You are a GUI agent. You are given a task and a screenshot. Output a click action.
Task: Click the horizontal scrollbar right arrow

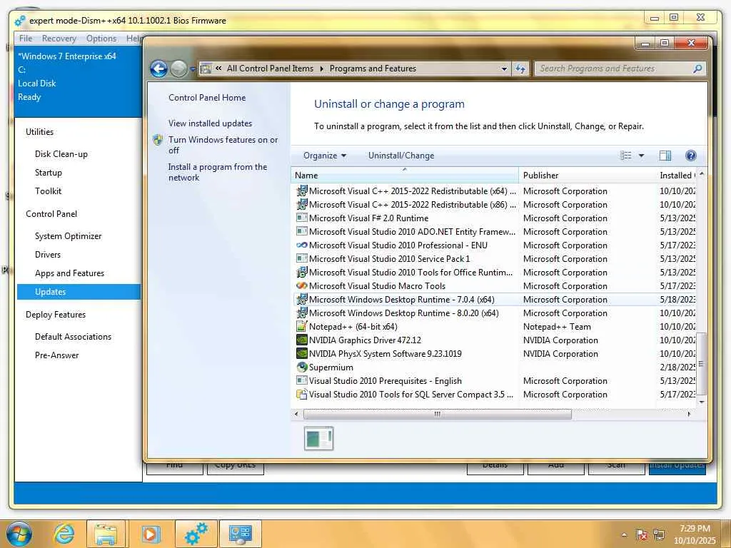(689, 414)
